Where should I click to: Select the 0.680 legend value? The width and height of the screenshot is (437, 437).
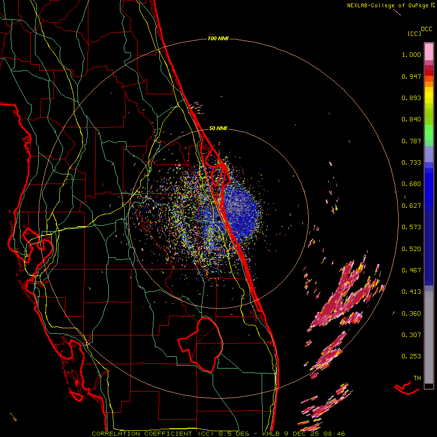coord(411,184)
